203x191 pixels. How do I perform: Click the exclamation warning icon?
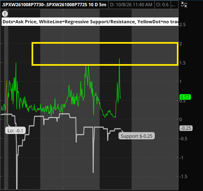5,14
